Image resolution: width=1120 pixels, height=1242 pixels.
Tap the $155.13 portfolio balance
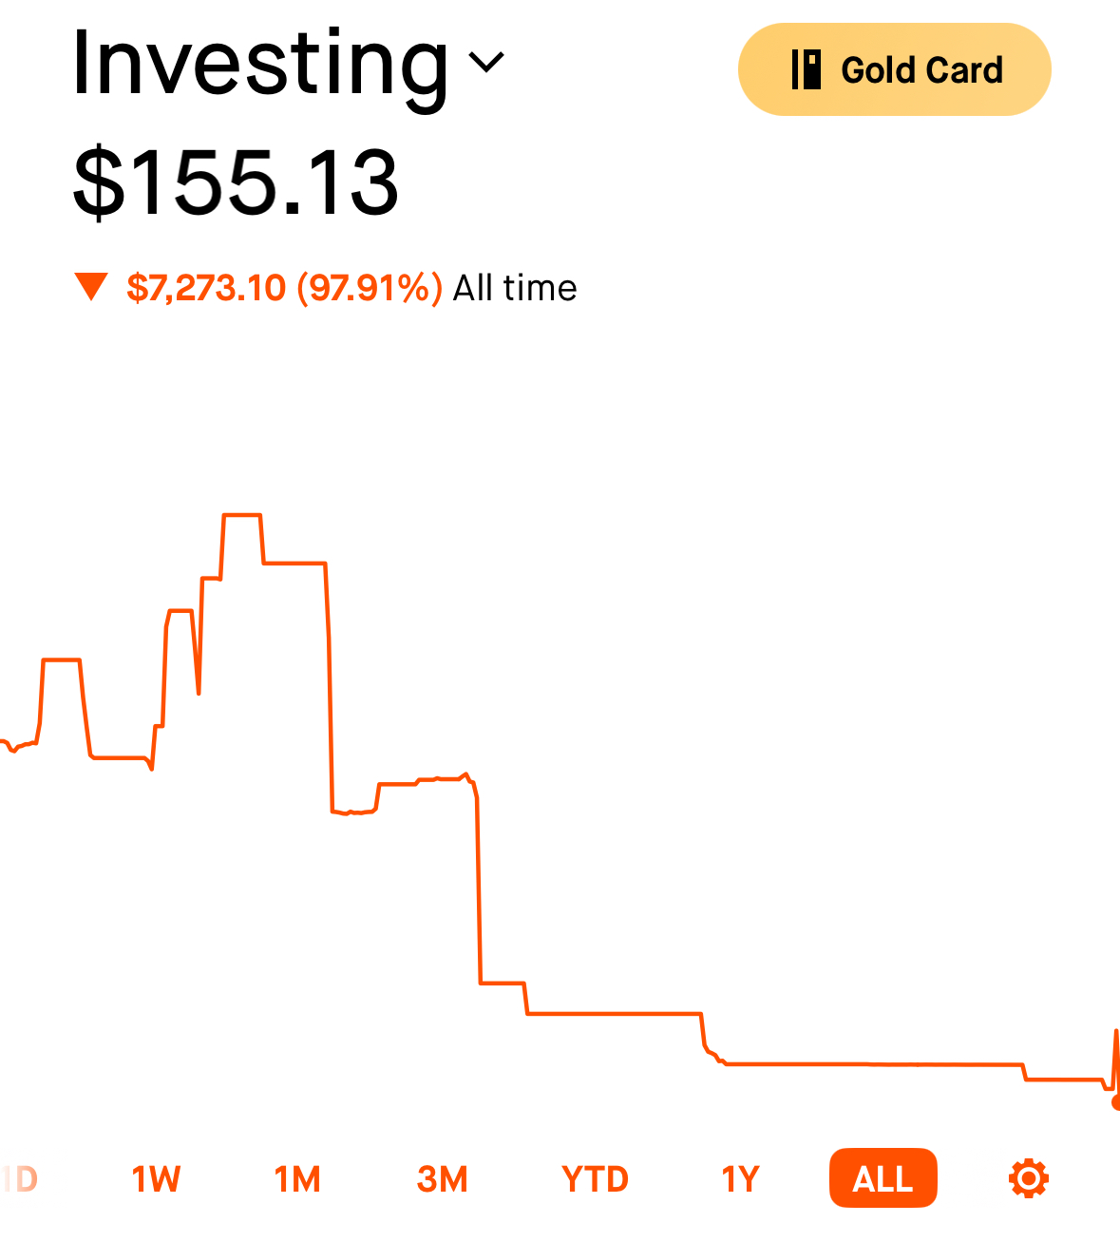(236, 182)
